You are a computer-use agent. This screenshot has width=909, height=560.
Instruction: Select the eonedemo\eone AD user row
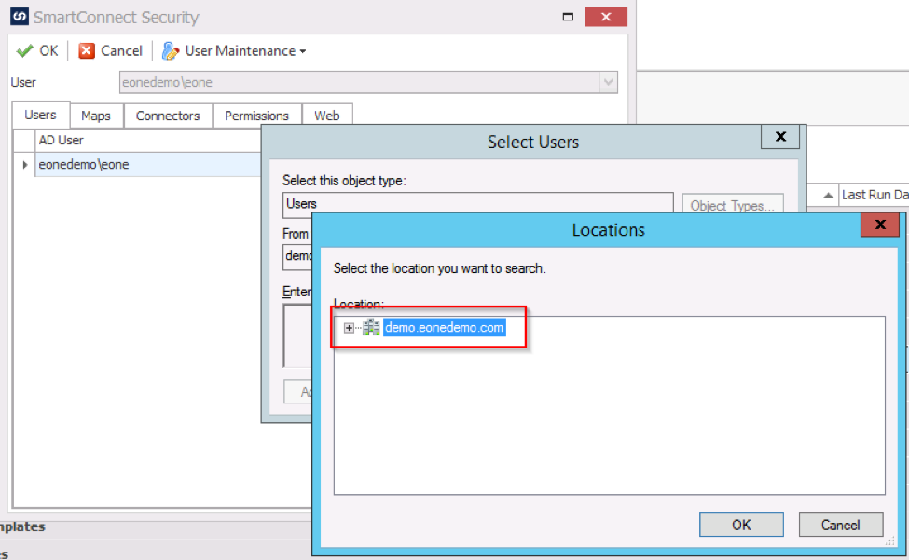click(x=148, y=165)
